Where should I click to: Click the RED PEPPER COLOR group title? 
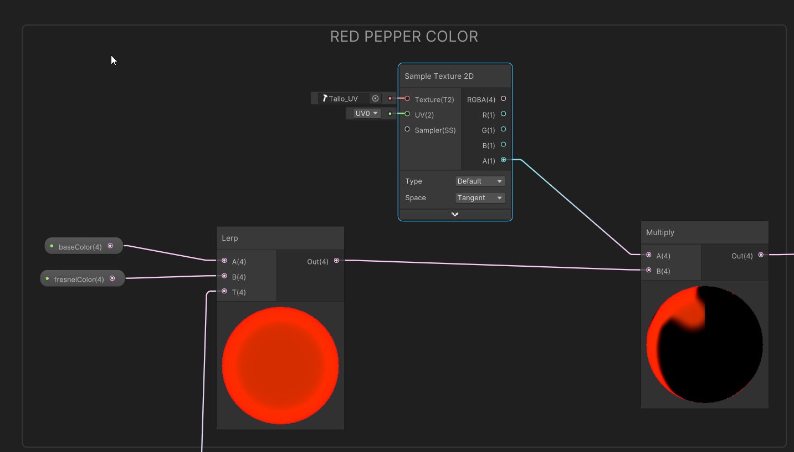pyautogui.click(x=404, y=37)
